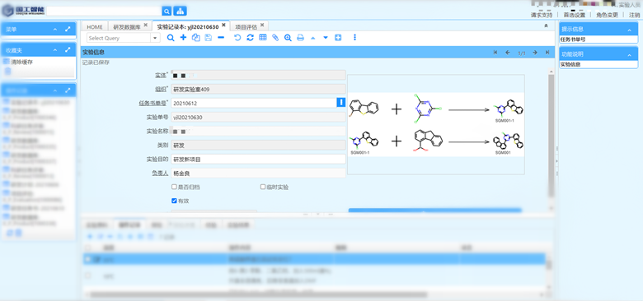This screenshot has width=643, height=301.
Task: Print the record with printer icon
Action: pos(300,38)
